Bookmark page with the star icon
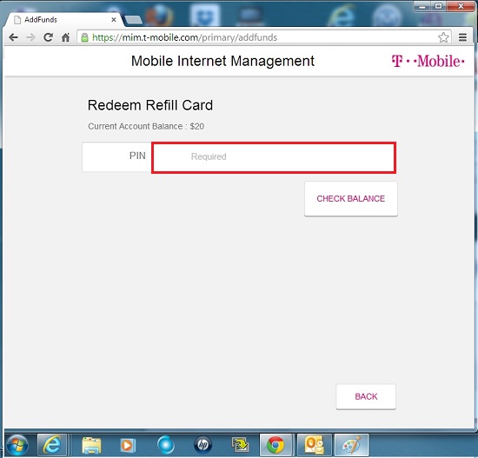The height and width of the screenshot is (458, 478). (x=443, y=37)
